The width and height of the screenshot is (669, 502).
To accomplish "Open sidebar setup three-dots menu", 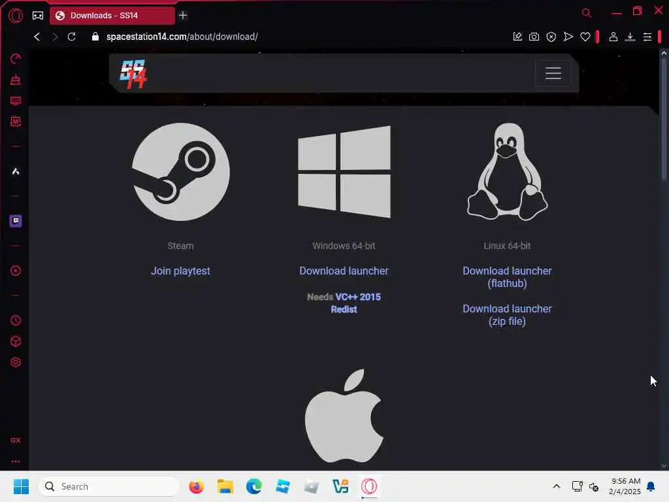I will (x=16, y=461).
